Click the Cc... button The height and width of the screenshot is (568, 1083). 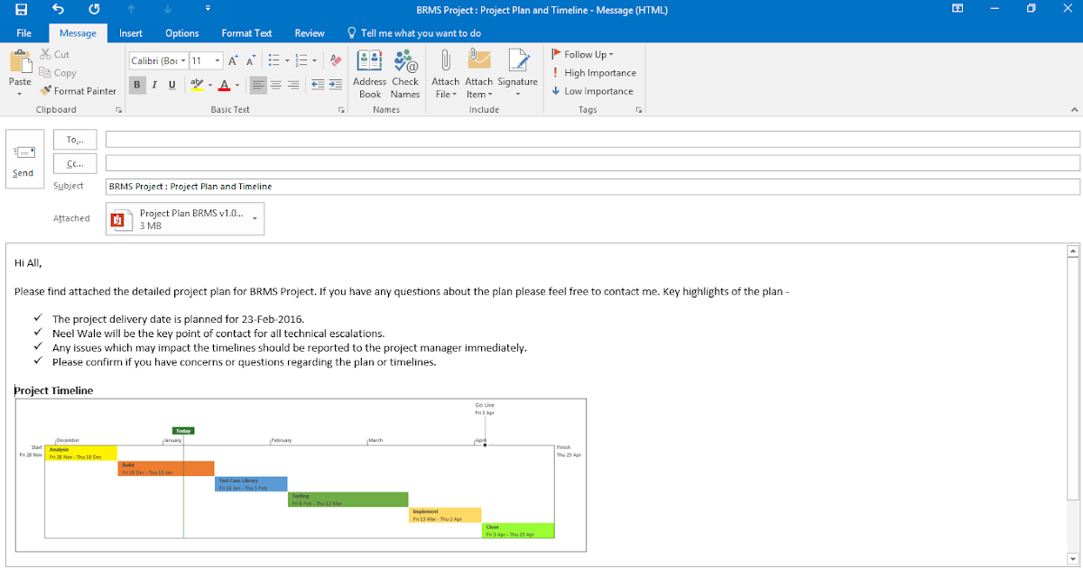pyautogui.click(x=75, y=164)
